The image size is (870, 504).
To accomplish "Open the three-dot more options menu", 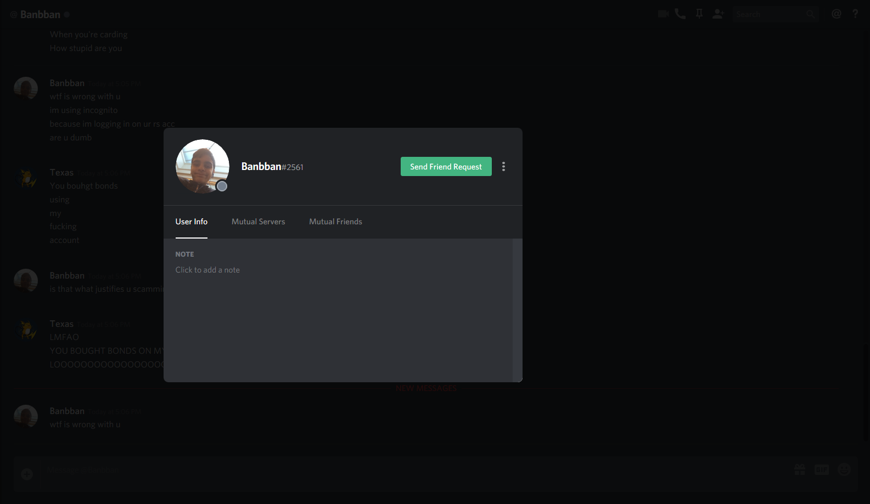I will (503, 167).
